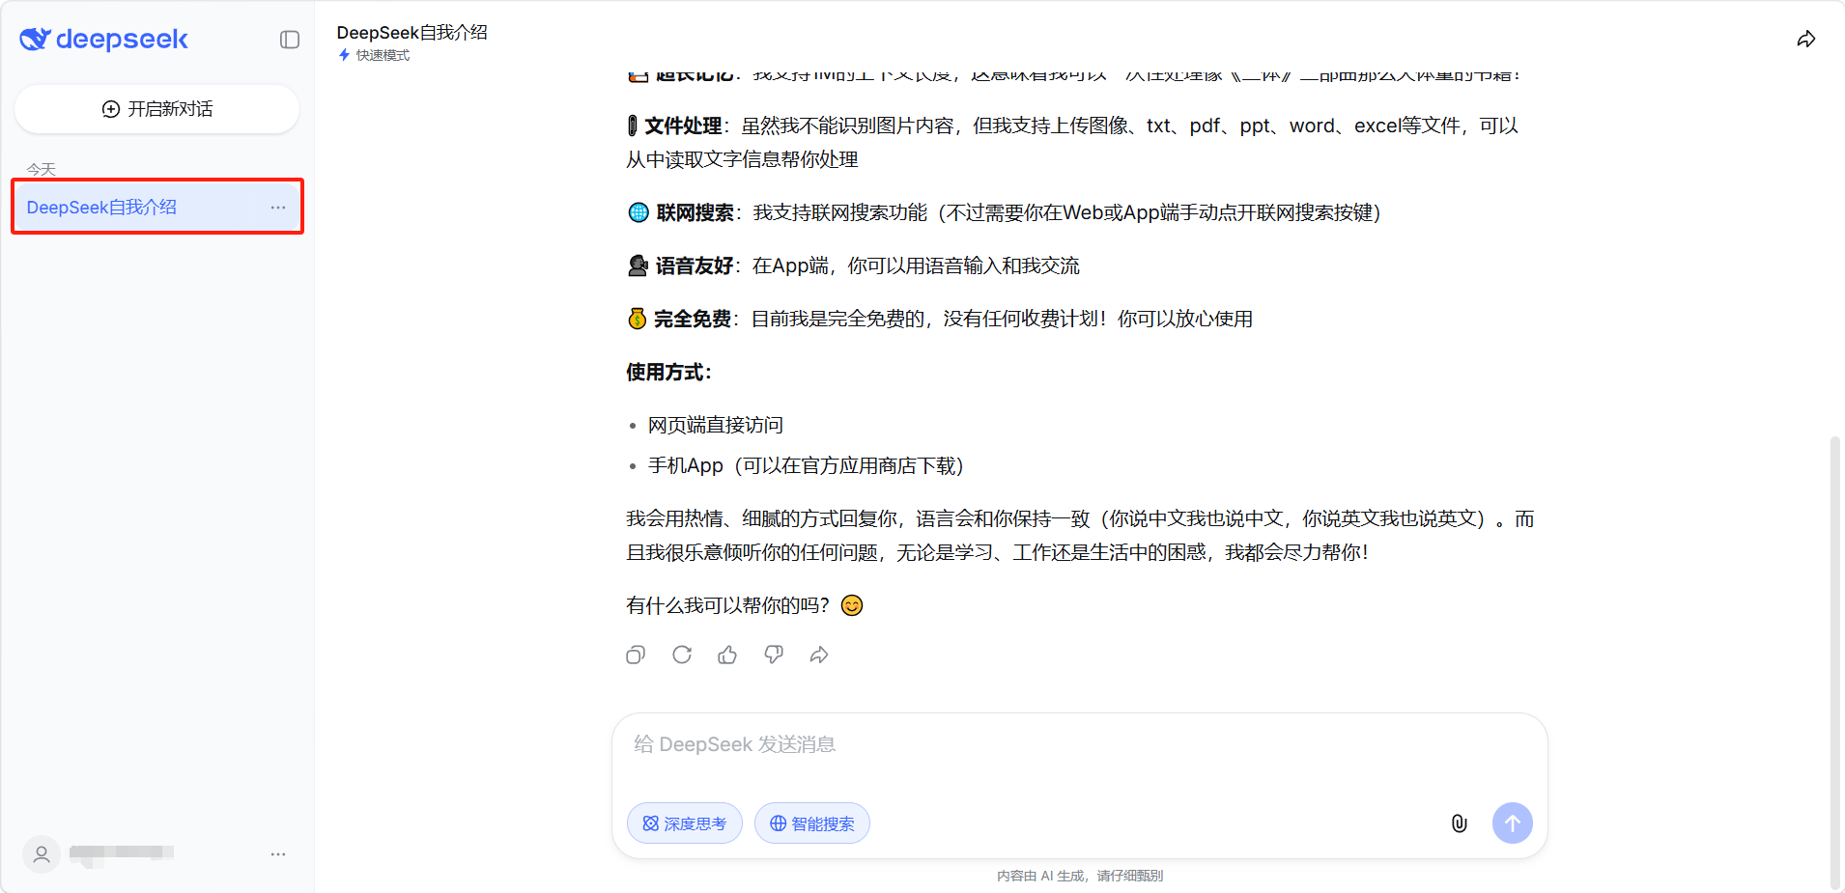Open the account options menu at the bottom of the sidebar

click(x=278, y=854)
